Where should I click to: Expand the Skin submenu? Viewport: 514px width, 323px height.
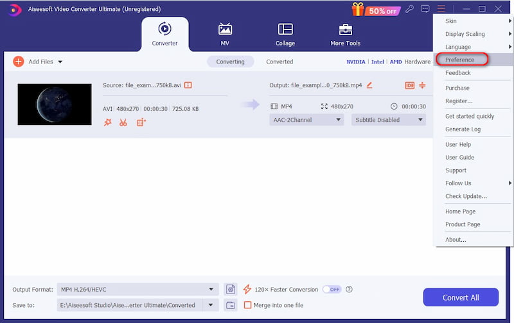(x=473, y=21)
